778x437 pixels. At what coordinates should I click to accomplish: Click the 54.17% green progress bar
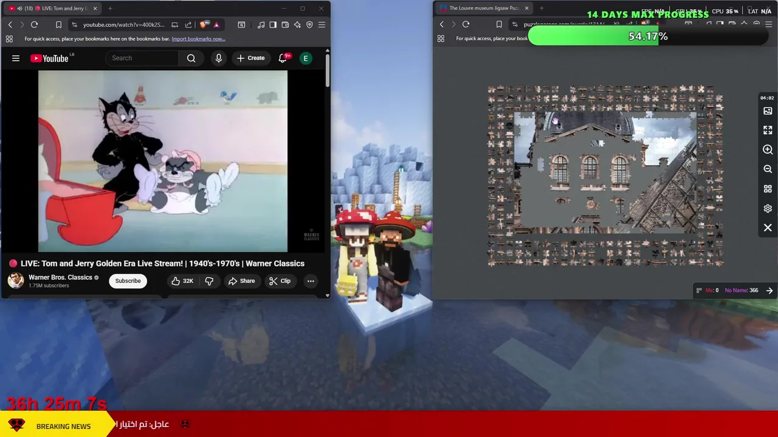[x=648, y=36]
